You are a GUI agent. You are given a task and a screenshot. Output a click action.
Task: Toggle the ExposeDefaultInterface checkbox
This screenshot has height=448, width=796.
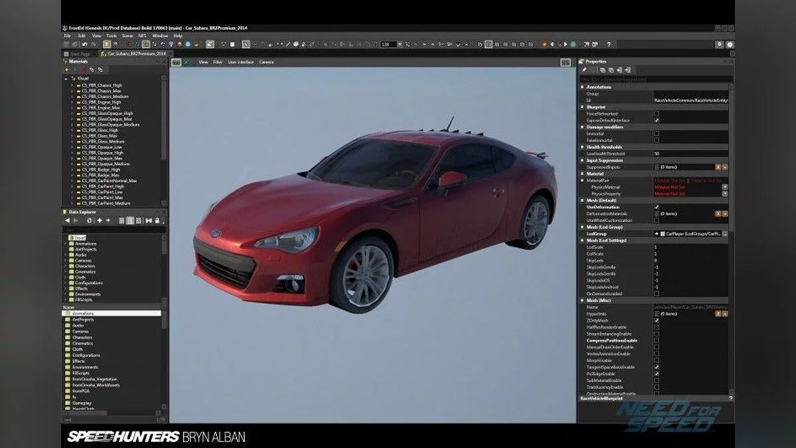(657, 120)
